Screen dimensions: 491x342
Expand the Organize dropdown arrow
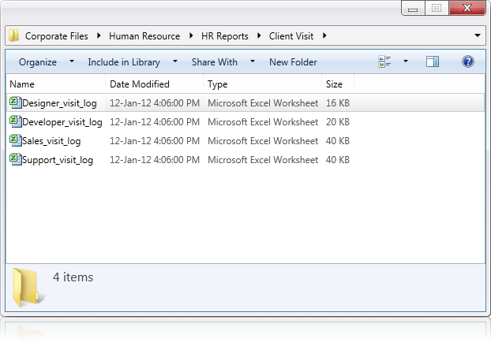[72, 61]
